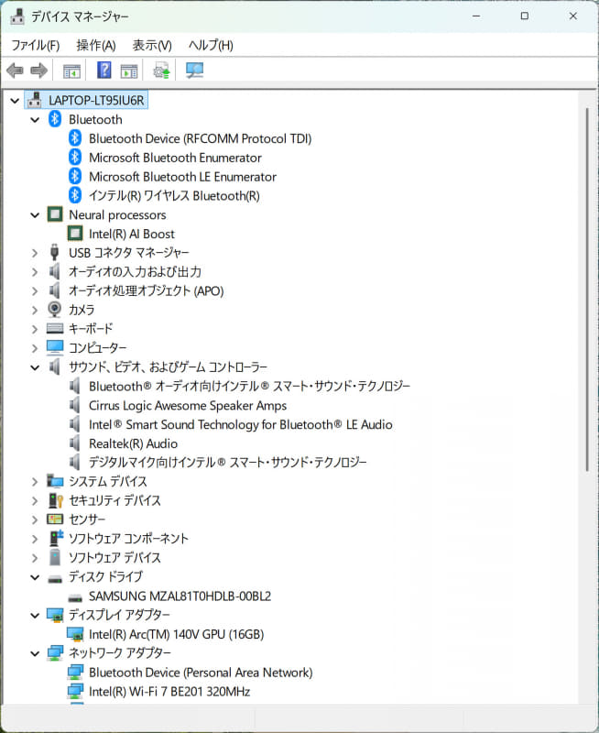Select デジタルマイク向けインテル スマート・サウンド・テクノロジー
599x733 pixels.
[x=227, y=462]
